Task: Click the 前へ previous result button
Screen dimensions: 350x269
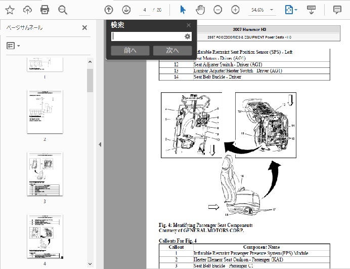Action: 130,50
